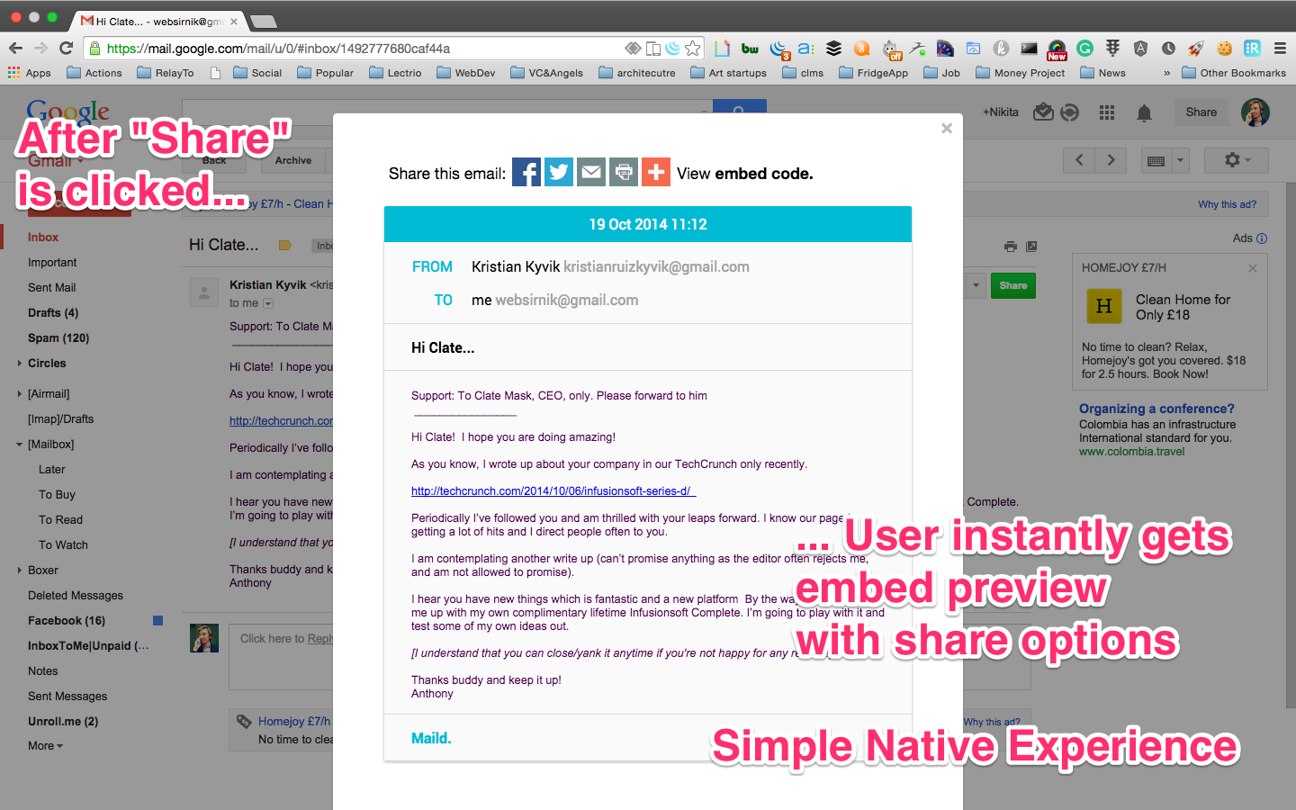Viewport: 1296px width, 810px height.
Task: Open email in new window icon
Action: (x=1031, y=246)
